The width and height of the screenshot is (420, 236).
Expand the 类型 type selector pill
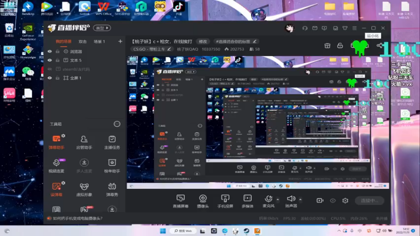click(102, 28)
